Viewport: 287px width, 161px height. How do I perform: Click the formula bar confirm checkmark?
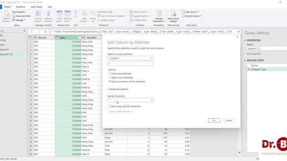pos(39,32)
